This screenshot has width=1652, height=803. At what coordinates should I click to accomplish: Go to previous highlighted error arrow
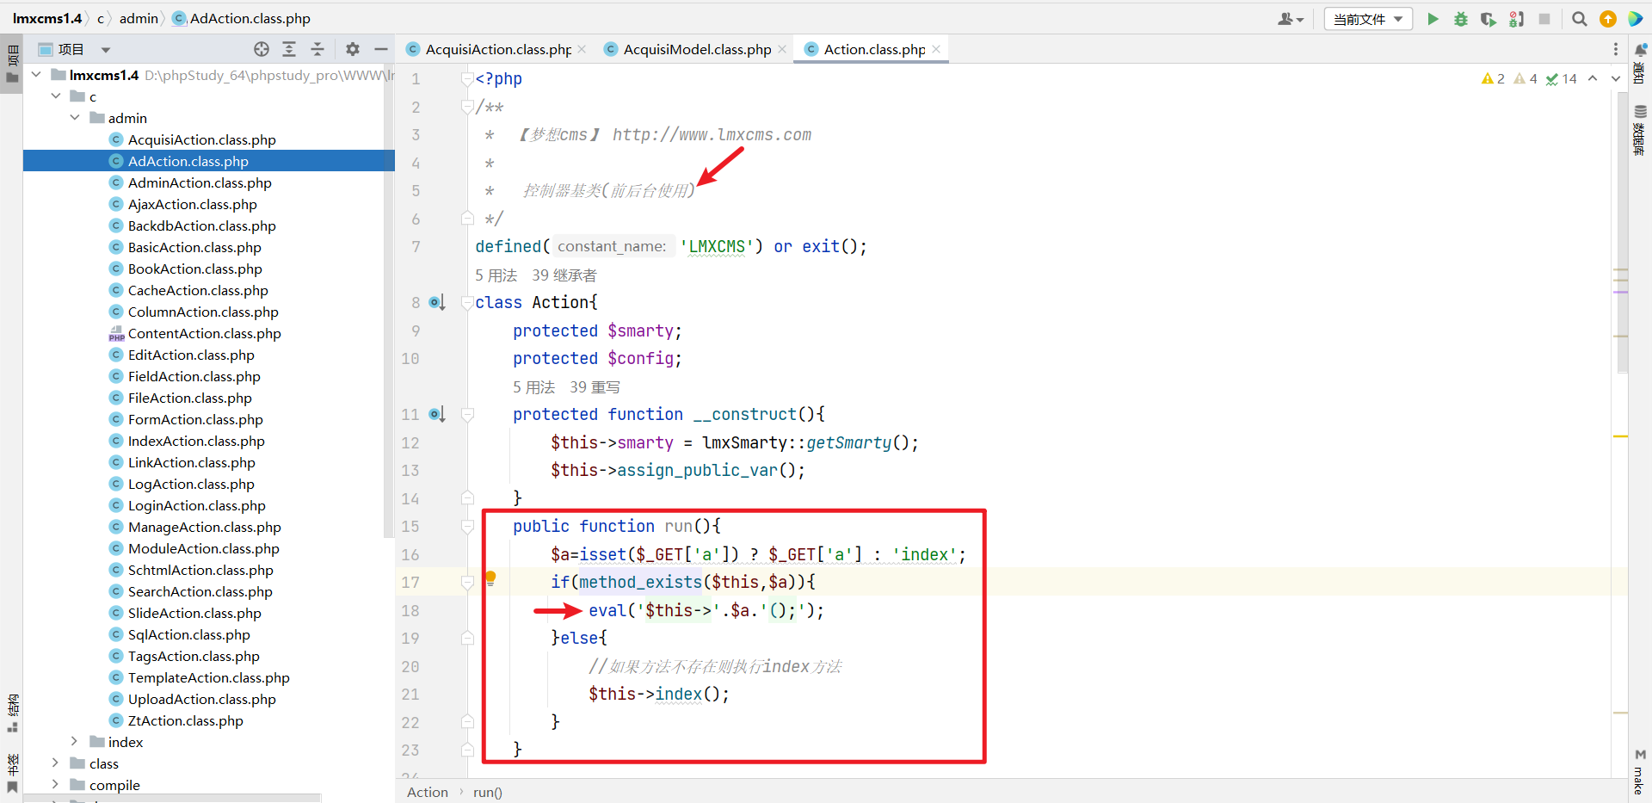coord(1593,79)
